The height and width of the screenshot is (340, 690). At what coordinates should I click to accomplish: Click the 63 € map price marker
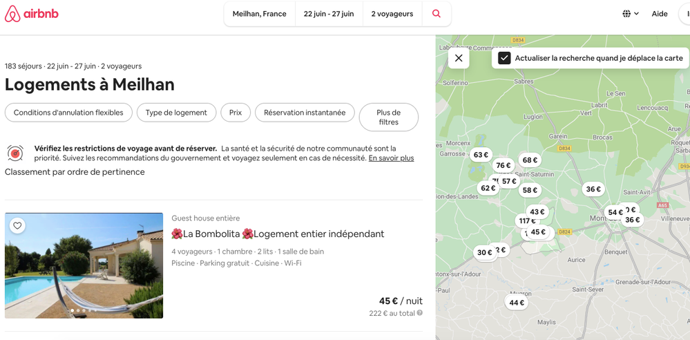coord(481,155)
